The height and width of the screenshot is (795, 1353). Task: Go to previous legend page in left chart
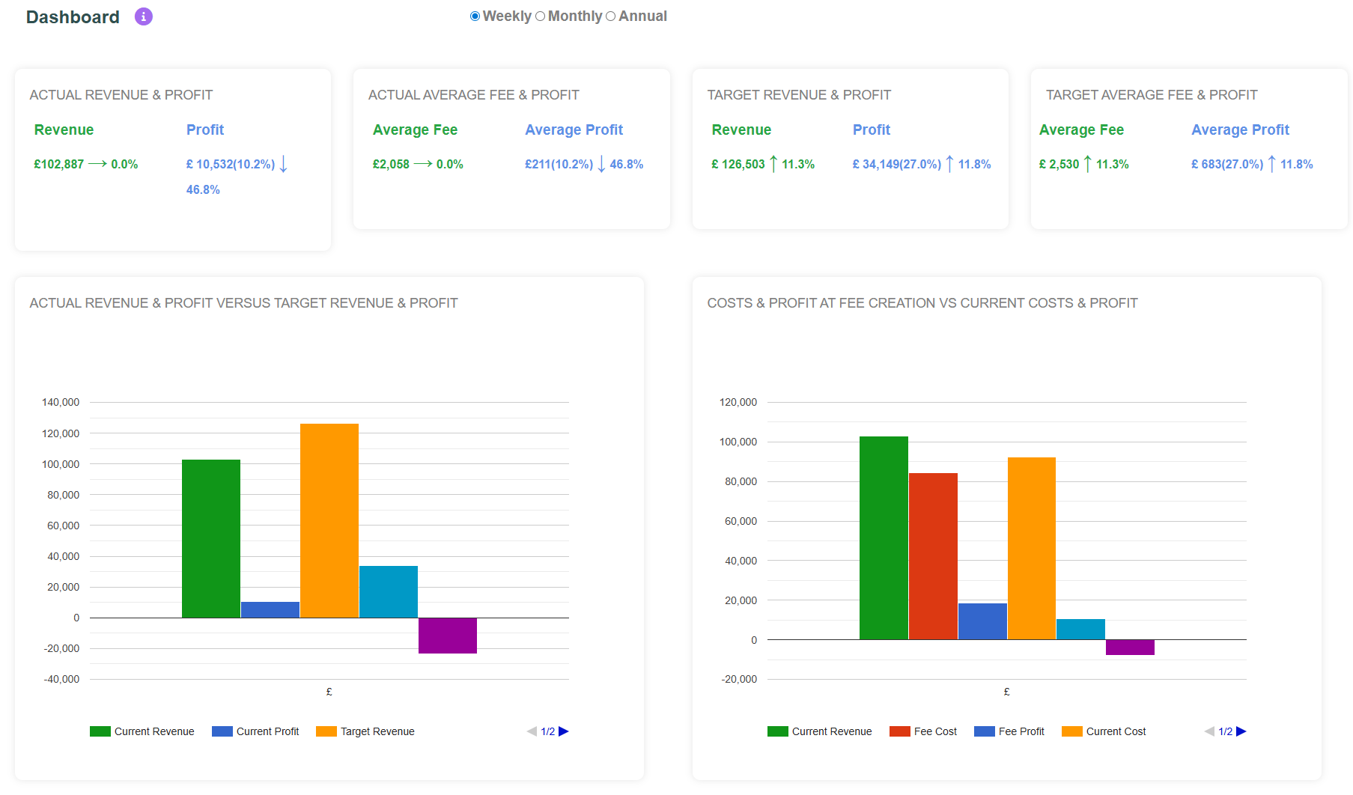pos(532,731)
